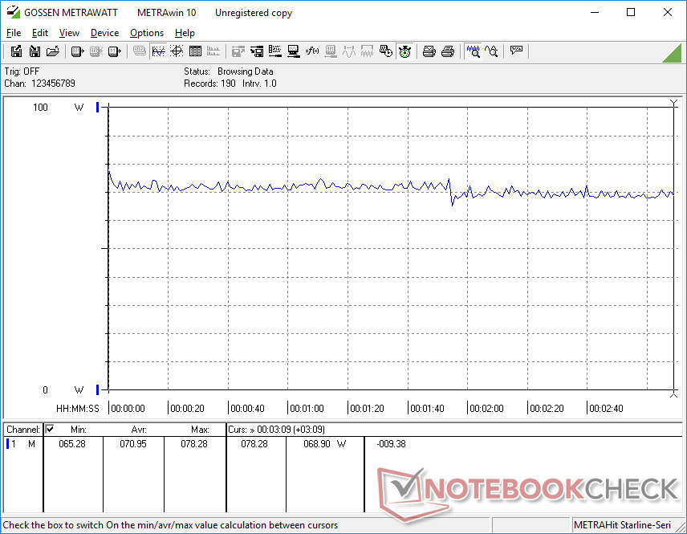This screenshot has height=534, width=687.
Task: Open the Edit menu
Action: pyautogui.click(x=40, y=33)
